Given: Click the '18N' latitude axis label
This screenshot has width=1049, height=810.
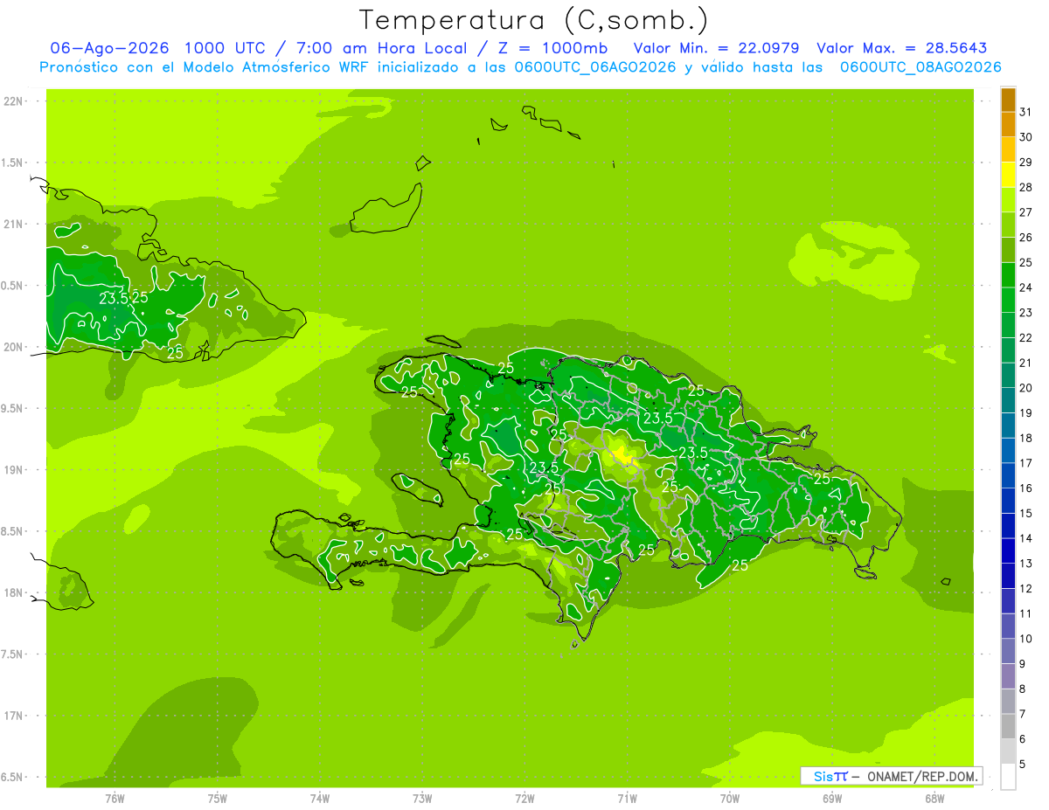Looking at the screenshot, I should coord(13,592).
